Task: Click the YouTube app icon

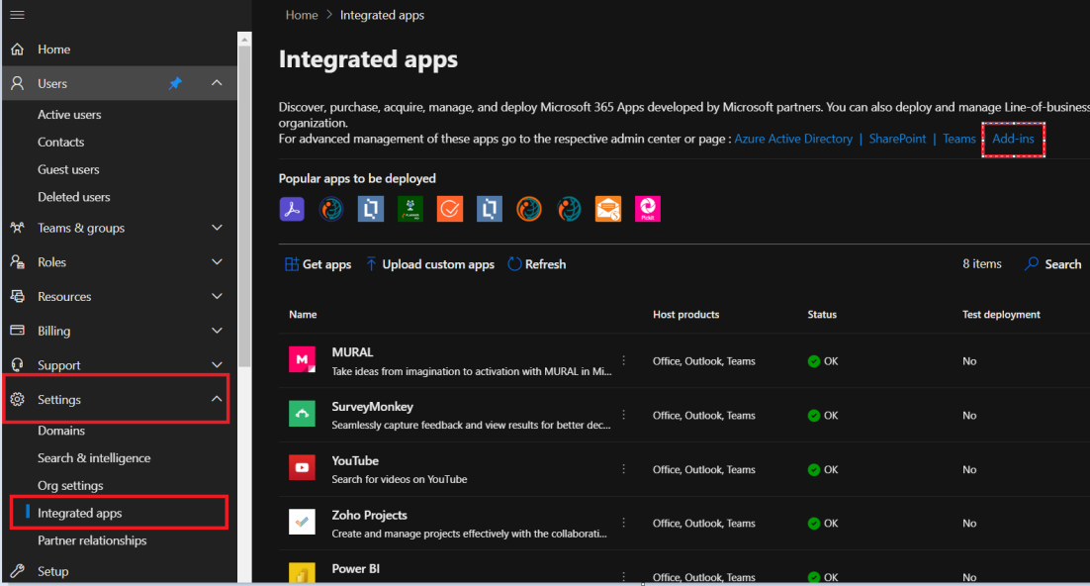Action: [x=302, y=468]
